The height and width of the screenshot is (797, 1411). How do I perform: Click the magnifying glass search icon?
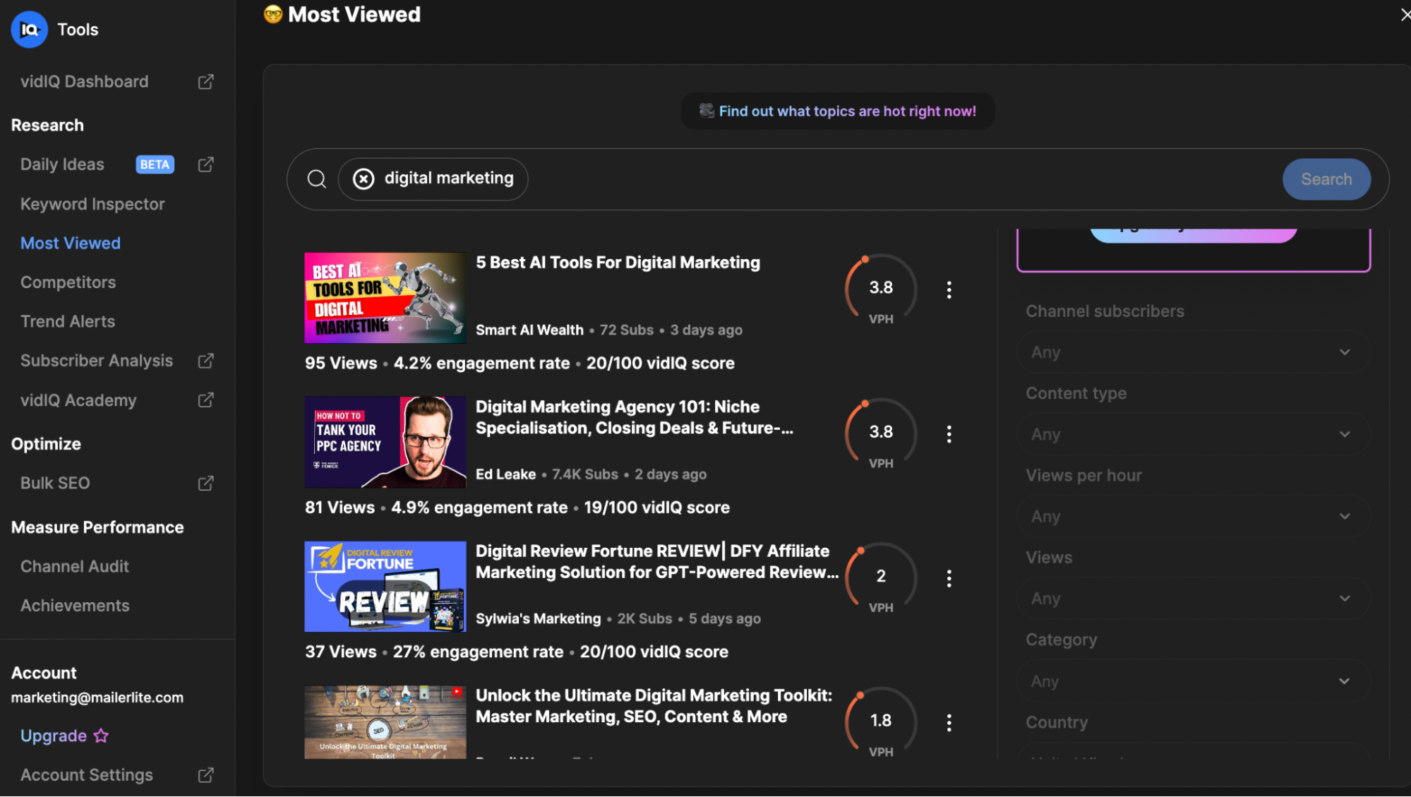[317, 179]
